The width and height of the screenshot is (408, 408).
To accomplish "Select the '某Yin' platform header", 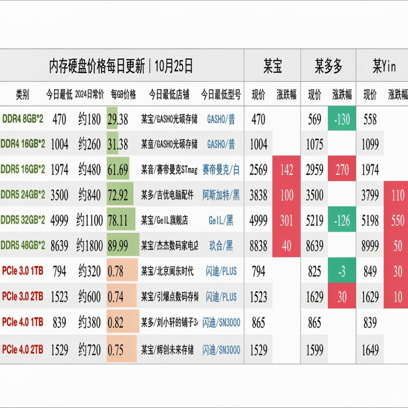I will 384,66.
